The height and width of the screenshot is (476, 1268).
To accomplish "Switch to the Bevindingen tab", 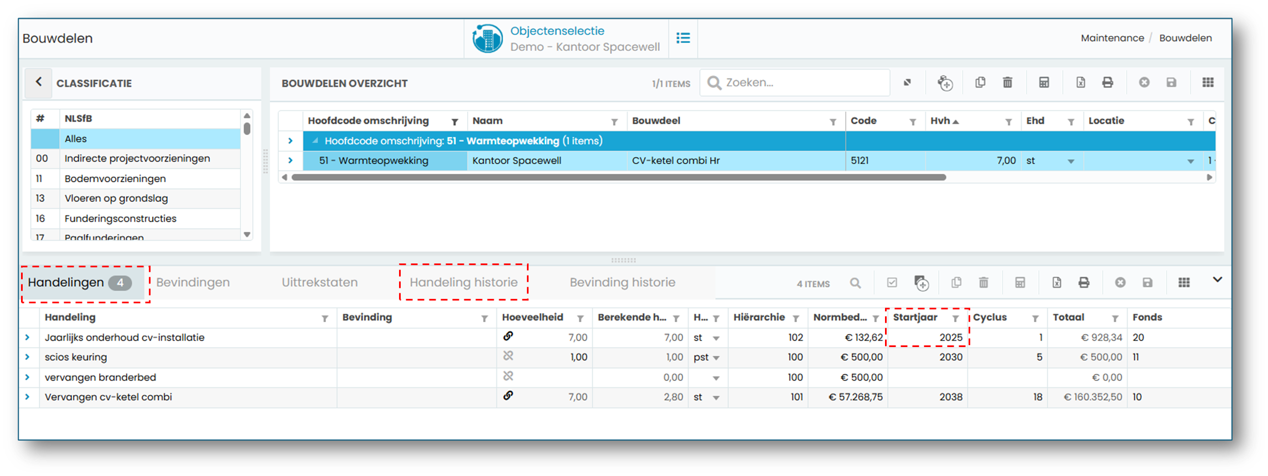I will (193, 282).
